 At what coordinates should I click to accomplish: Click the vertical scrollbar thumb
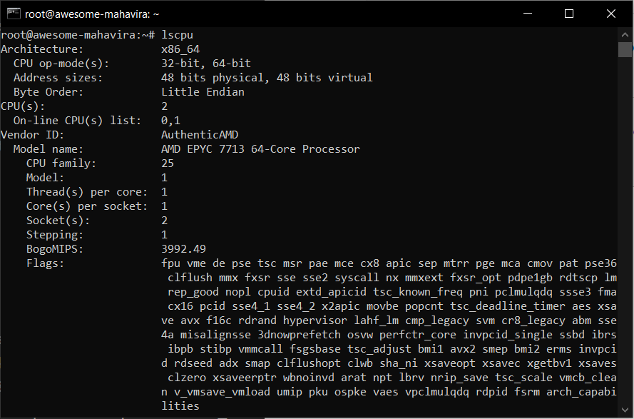(625, 50)
